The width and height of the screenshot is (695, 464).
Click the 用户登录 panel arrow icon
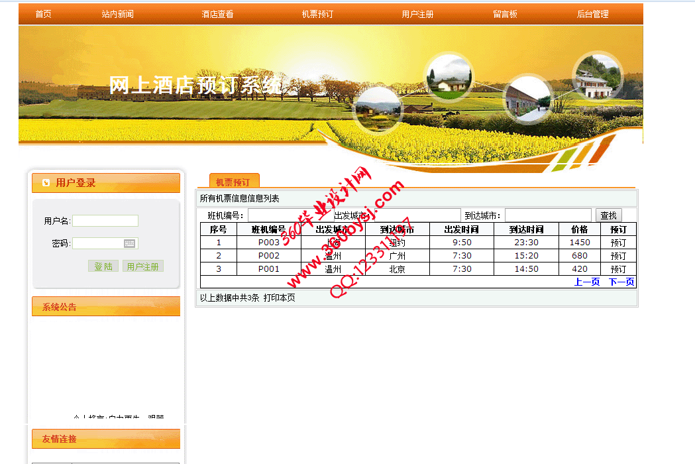46,183
